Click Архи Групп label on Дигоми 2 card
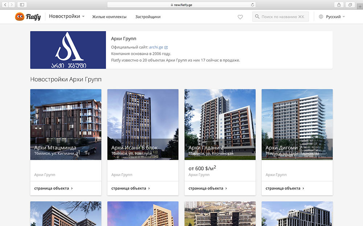363x226 pixels. 276,175
